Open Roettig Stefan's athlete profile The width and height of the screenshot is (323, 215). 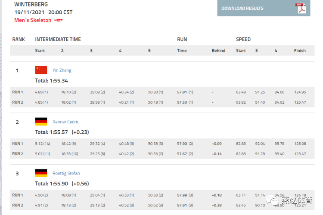[x=66, y=173]
